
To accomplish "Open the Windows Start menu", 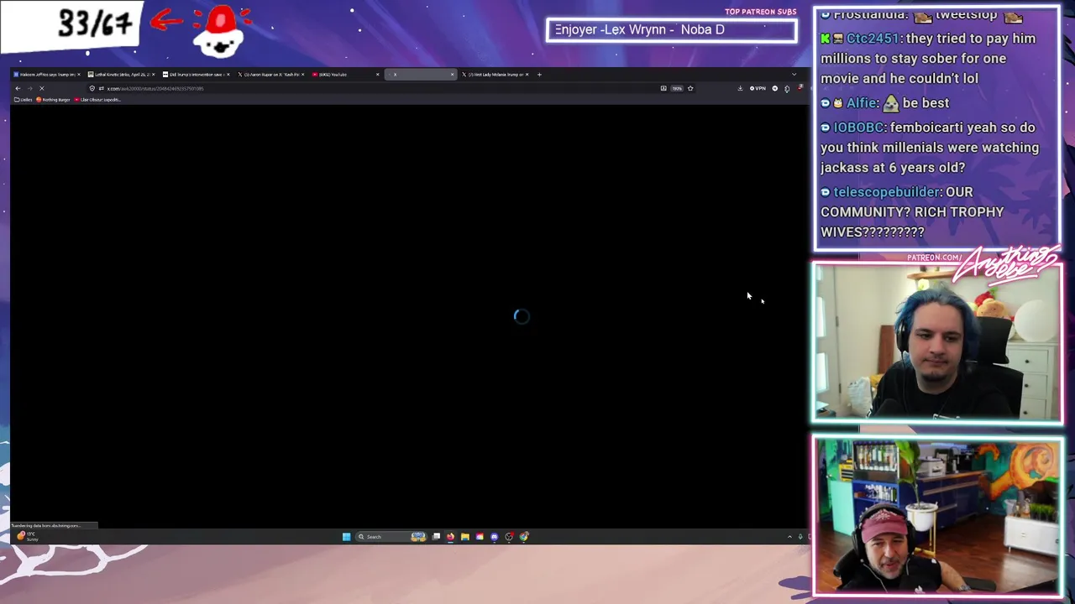I will pos(346,537).
